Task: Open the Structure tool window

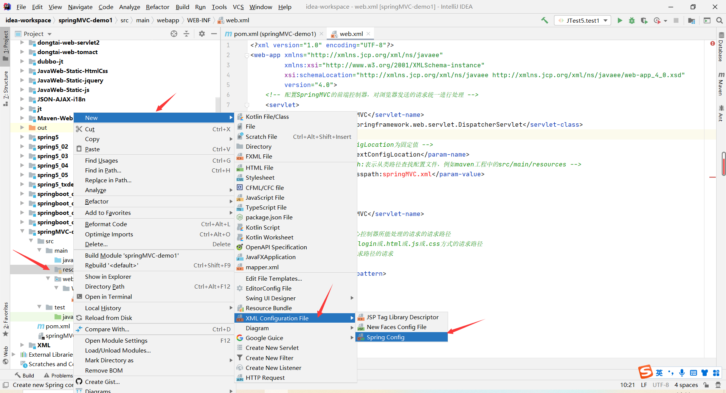Action: 5,89
